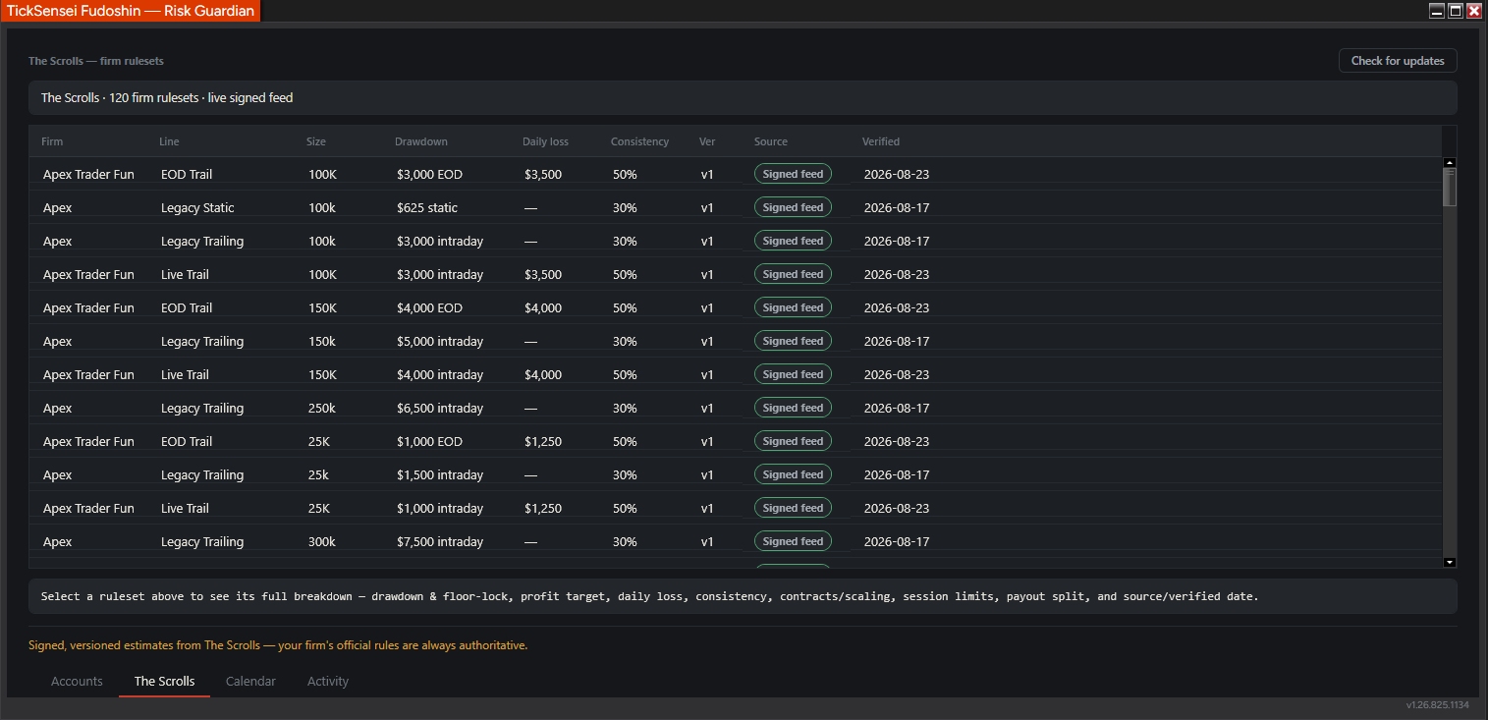Click the $1,500 intraday drawdown cell
Viewport: 1488px width, 720px height.
click(x=440, y=474)
